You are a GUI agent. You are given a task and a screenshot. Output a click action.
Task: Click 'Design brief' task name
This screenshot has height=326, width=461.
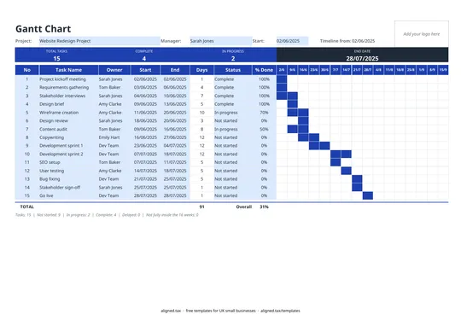coord(52,104)
